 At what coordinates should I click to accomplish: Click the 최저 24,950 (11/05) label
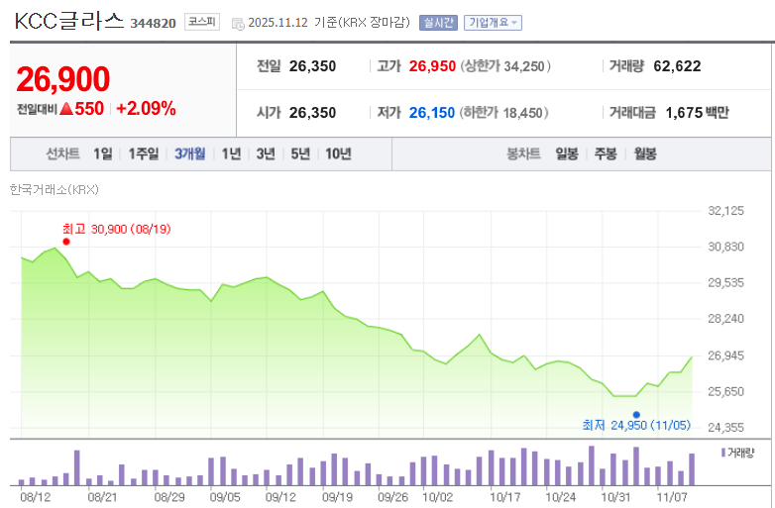coord(636,425)
